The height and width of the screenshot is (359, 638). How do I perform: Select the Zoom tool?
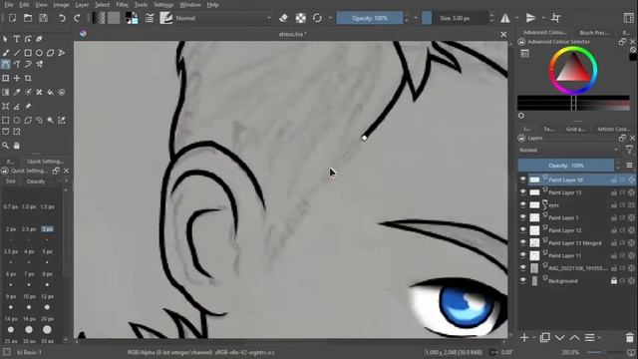(x=6, y=146)
